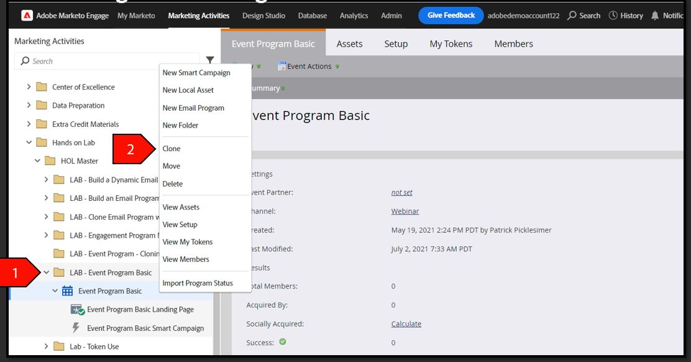Select New Smart Campaign menu entry

[x=196, y=73]
